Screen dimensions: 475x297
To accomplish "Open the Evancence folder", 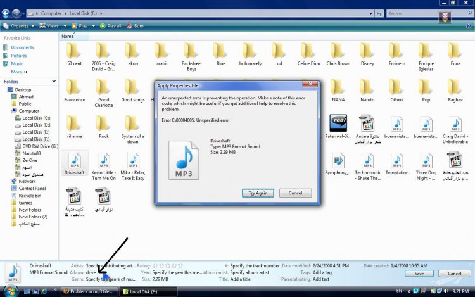I will [74, 91].
